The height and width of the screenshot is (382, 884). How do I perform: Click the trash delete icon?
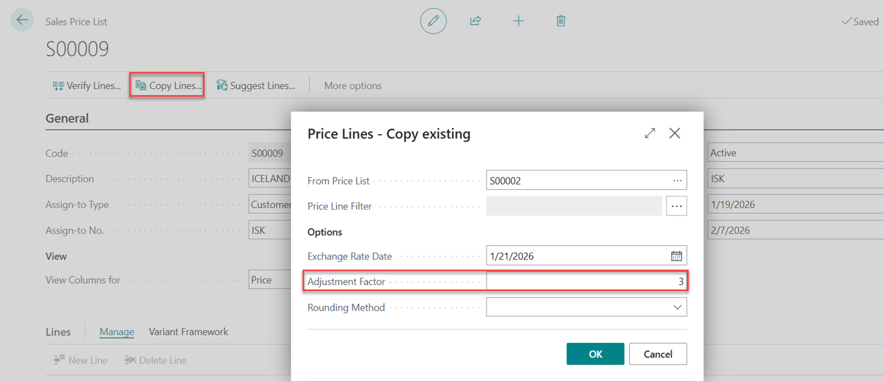point(561,22)
